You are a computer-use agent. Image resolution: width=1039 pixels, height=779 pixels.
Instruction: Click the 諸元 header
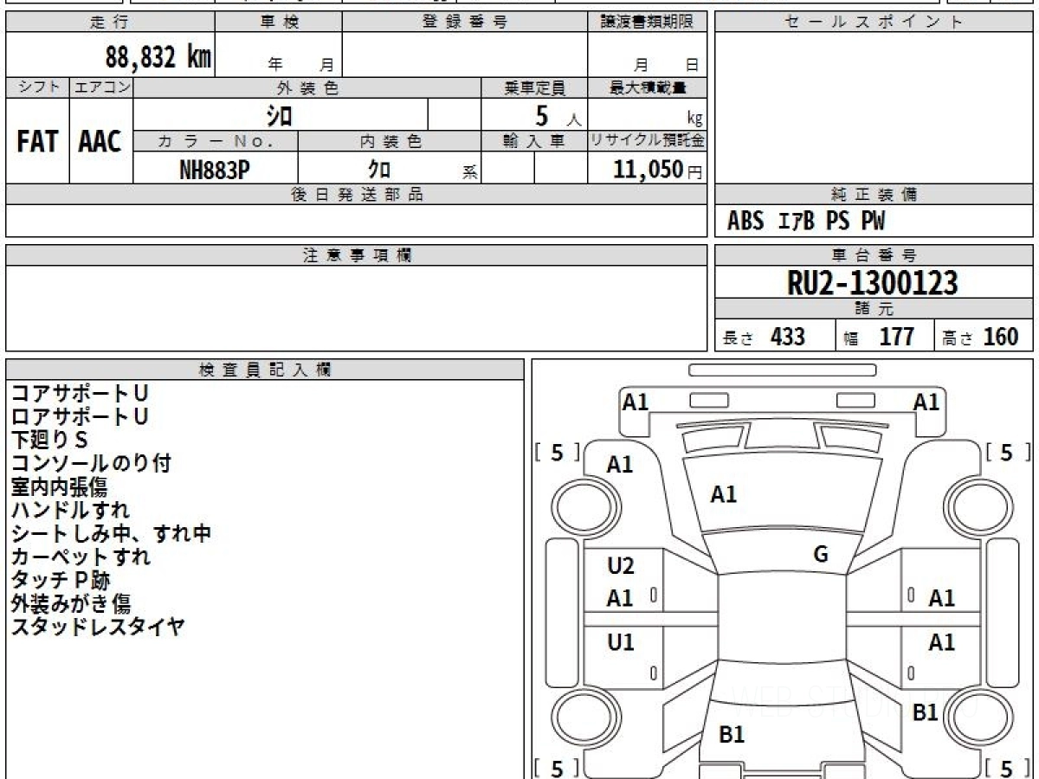(x=874, y=309)
